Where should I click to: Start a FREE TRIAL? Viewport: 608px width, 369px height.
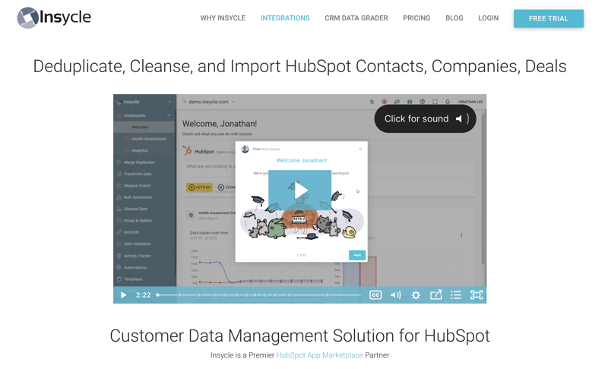point(548,18)
